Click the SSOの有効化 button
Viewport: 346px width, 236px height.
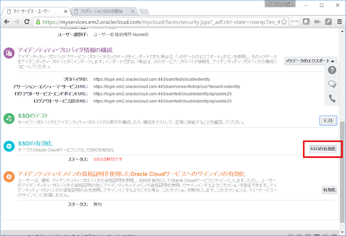[323, 149]
